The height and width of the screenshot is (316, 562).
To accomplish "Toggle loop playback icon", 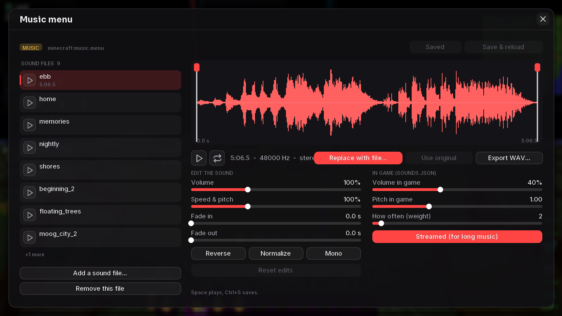I will point(217,158).
